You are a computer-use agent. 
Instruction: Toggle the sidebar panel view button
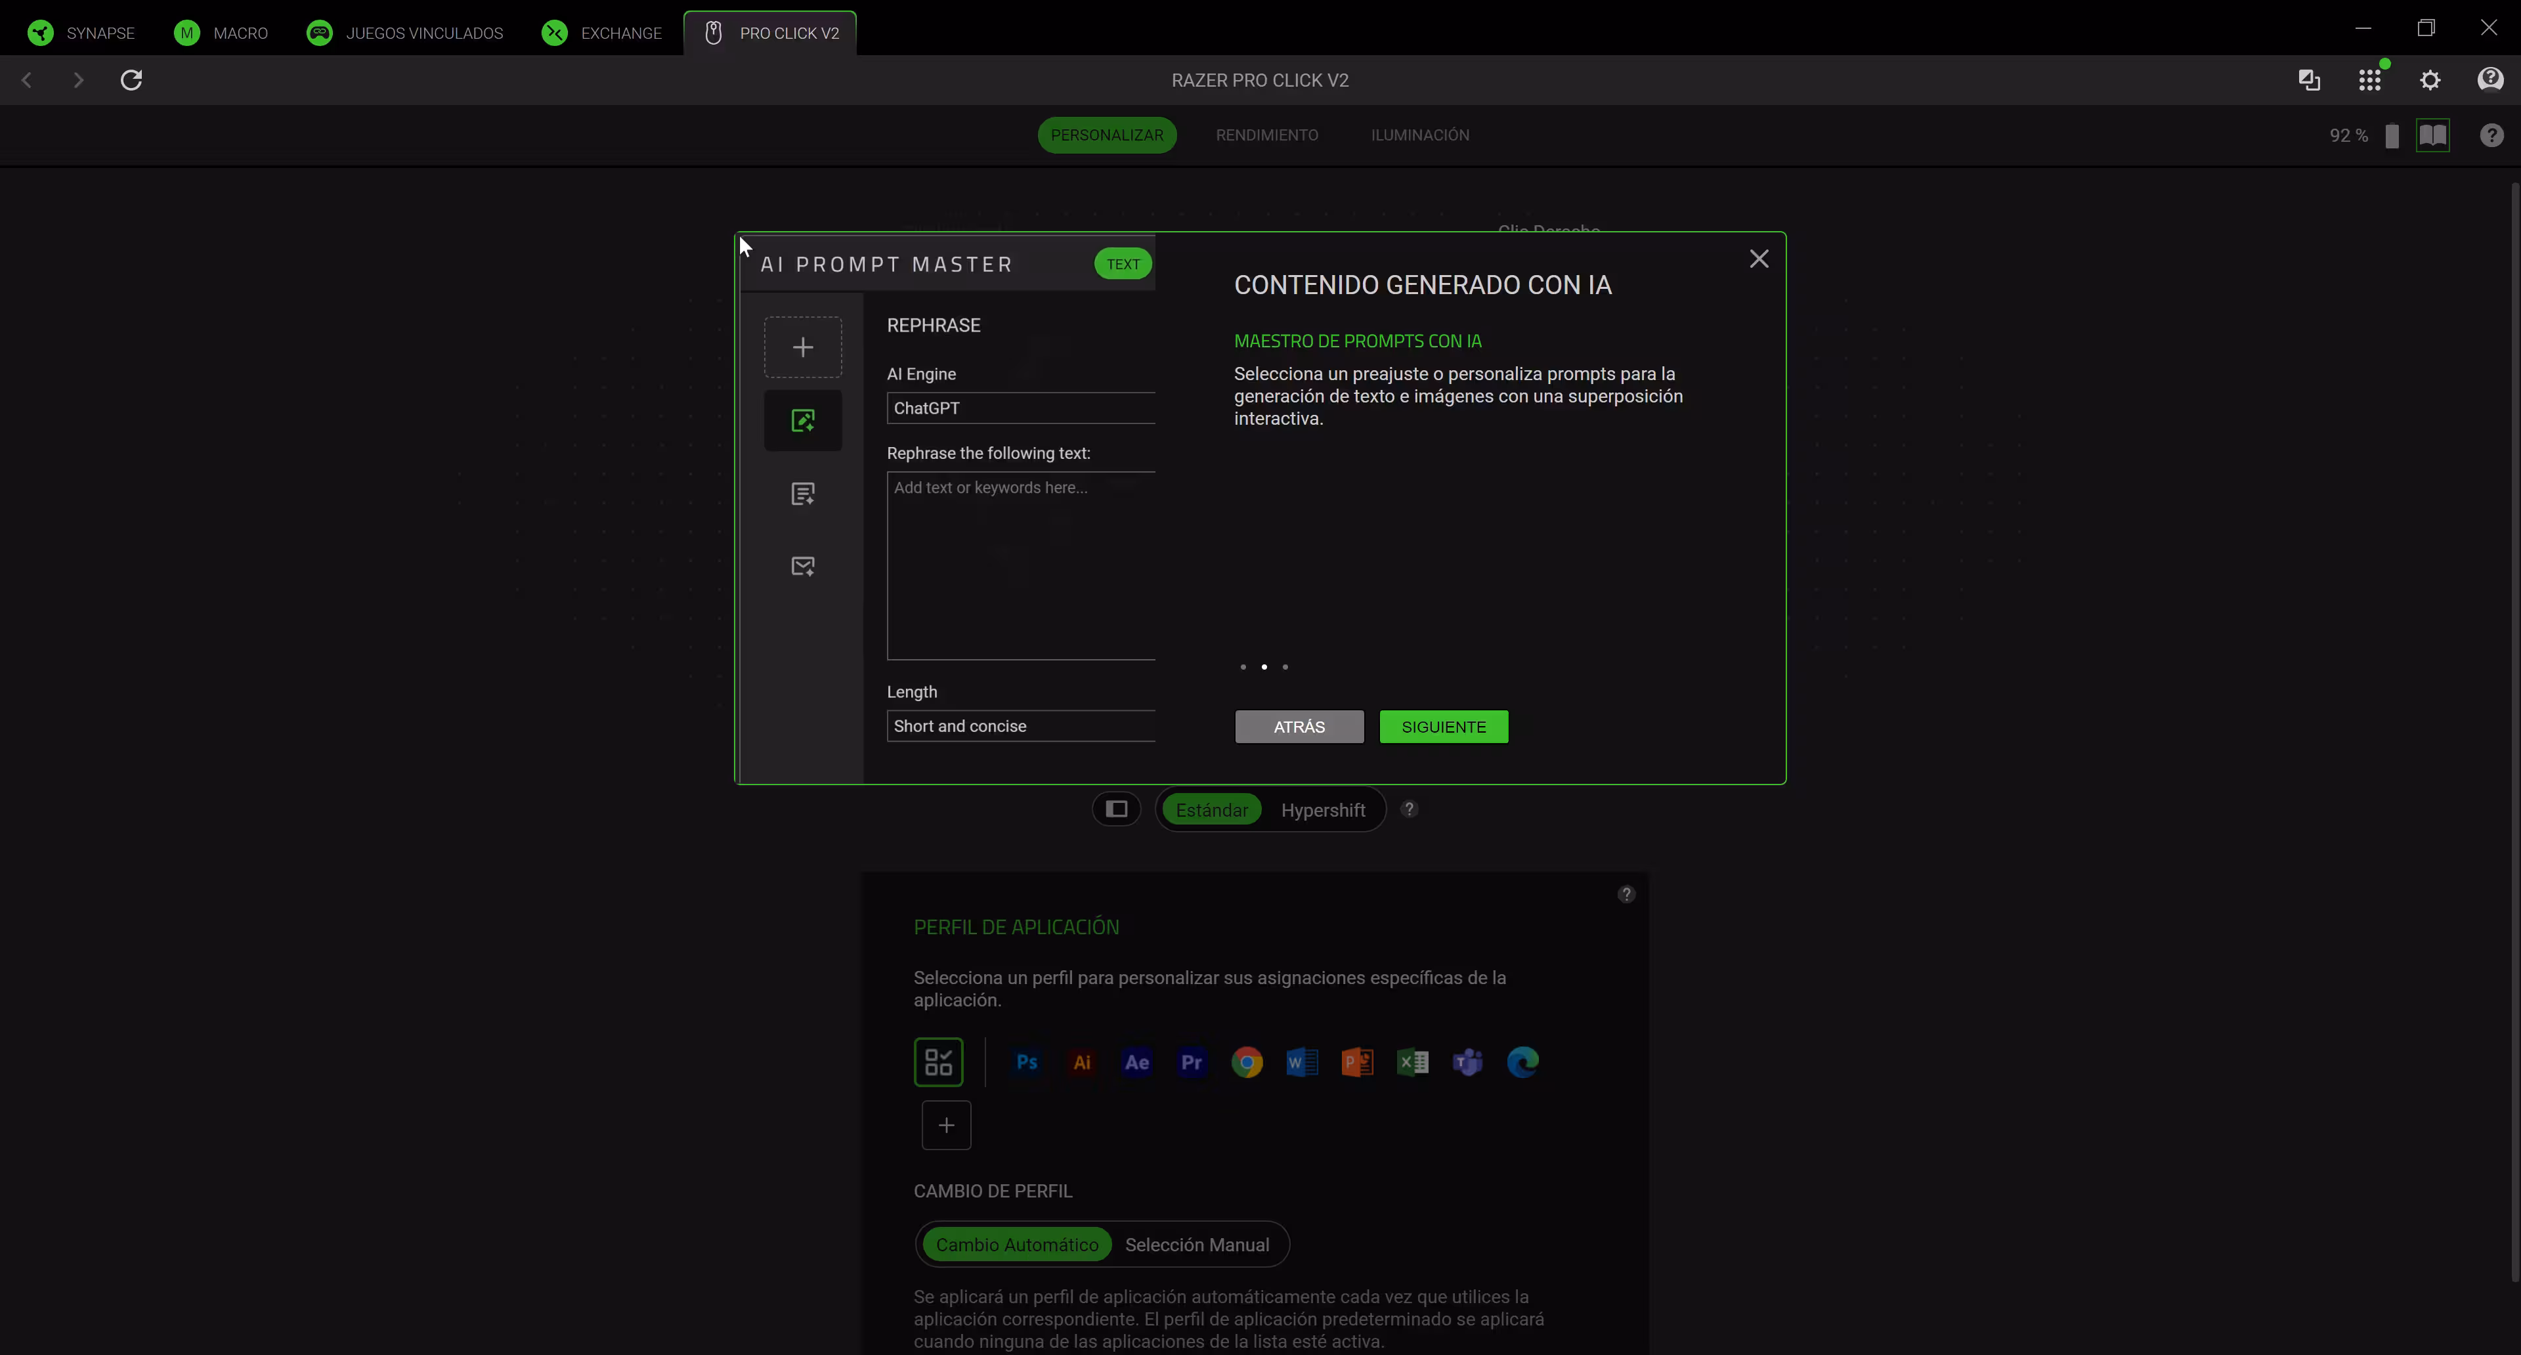(x=1117, y=809)
